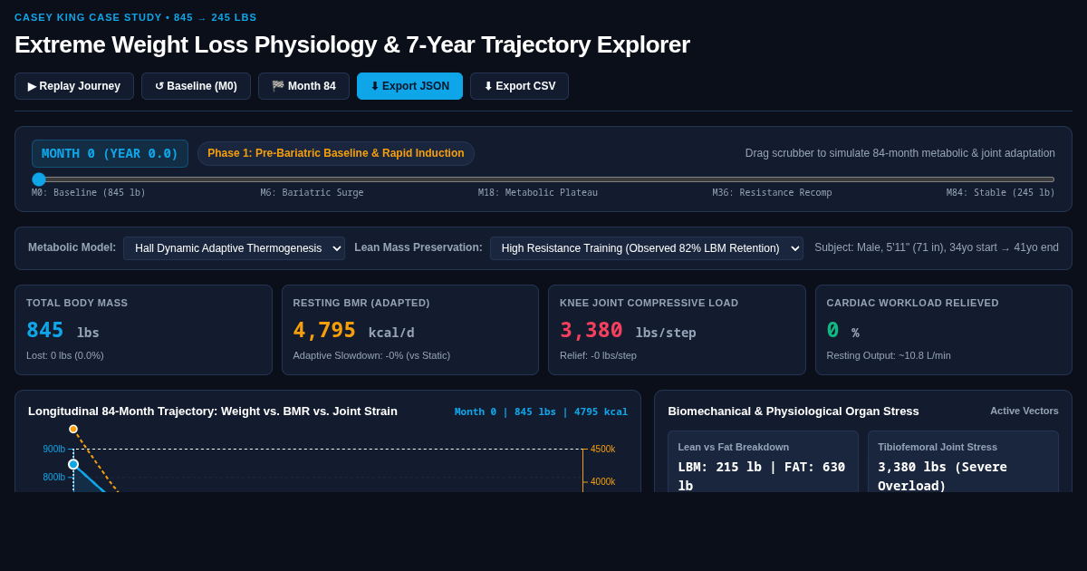Export data as CSV
The image size is (1087, 571).
tap(519, 86)
